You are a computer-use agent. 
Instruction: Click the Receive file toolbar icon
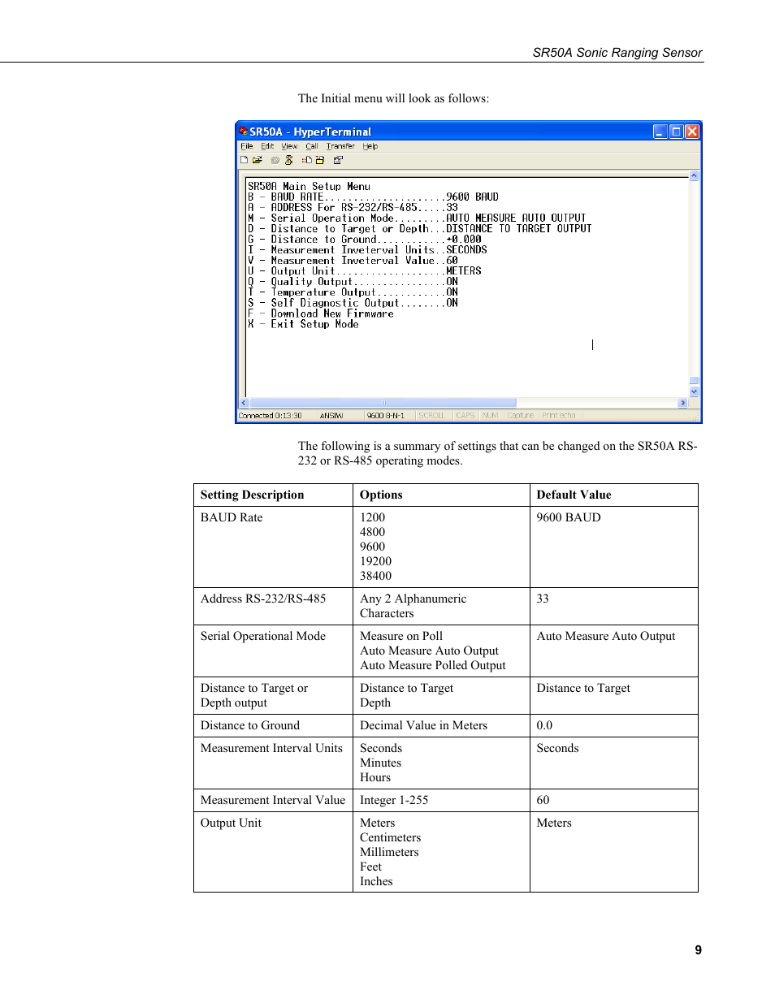click(320, 160)
